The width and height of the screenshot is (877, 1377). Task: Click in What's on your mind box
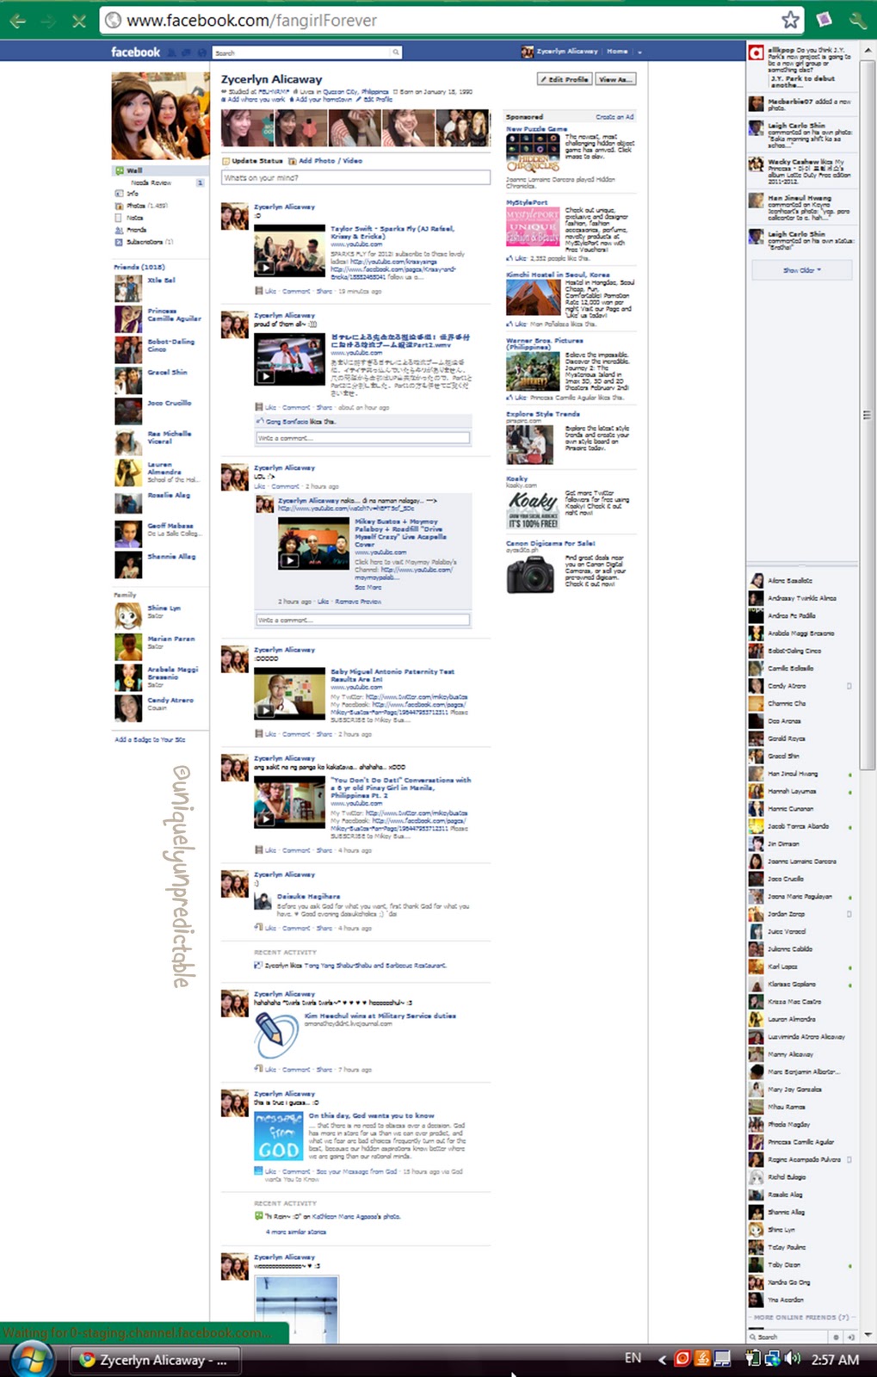point(355,177)
